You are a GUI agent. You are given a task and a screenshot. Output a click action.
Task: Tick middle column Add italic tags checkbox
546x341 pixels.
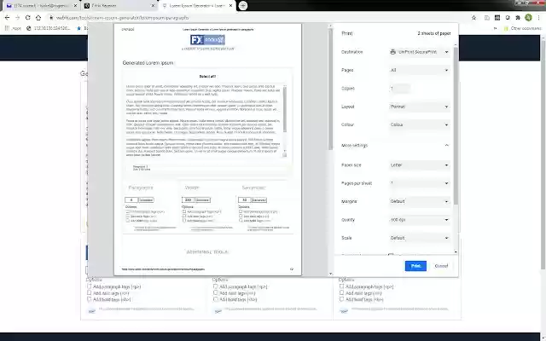pyautogui.click(x=216, y=292)
